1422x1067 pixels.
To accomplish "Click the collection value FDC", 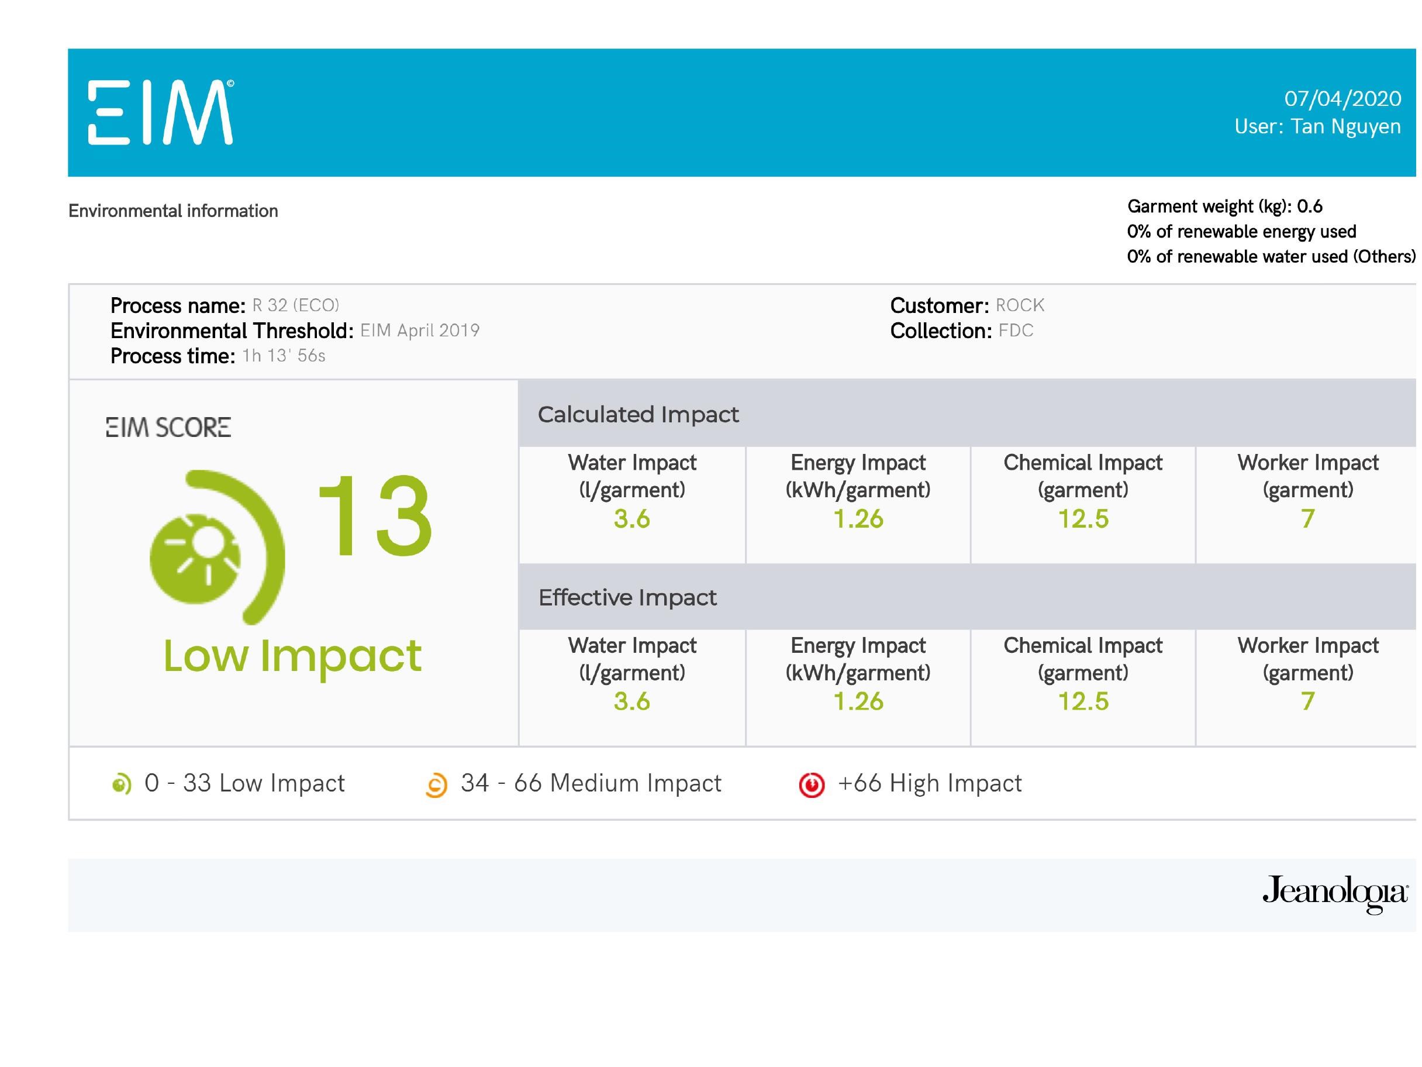I will (1016, 331).
